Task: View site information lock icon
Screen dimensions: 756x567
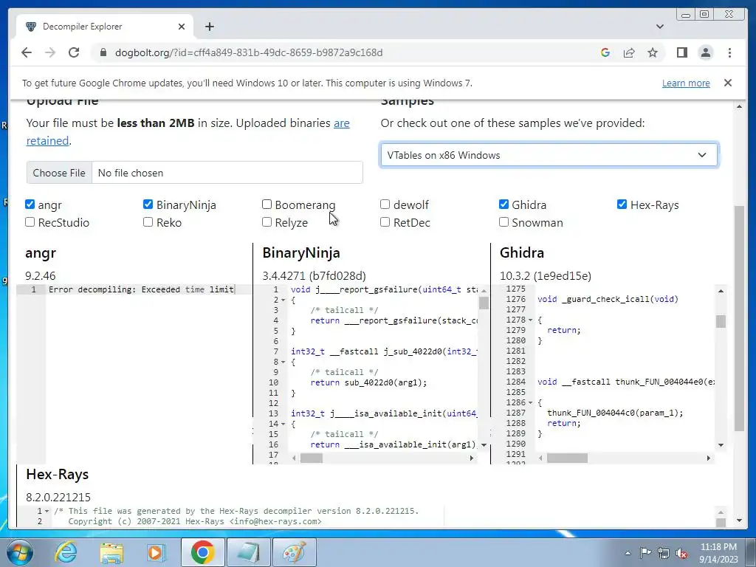Action: [x=103, y=52]
